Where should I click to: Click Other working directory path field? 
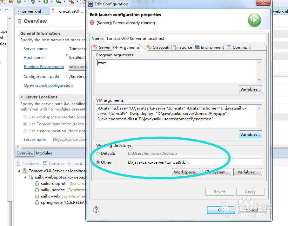click(194, 162)
